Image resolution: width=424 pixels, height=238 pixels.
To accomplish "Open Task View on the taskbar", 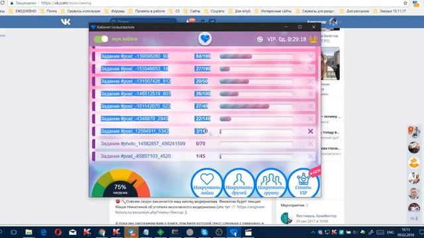I will coord(14,232).
